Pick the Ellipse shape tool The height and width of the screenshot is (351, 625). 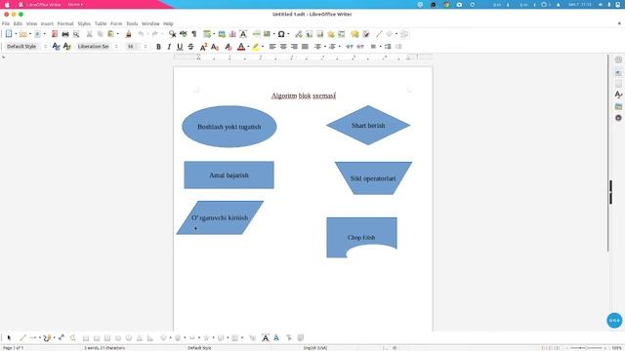coord(118,338)
